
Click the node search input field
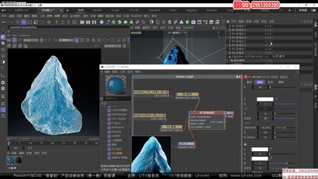click(117, 98)
